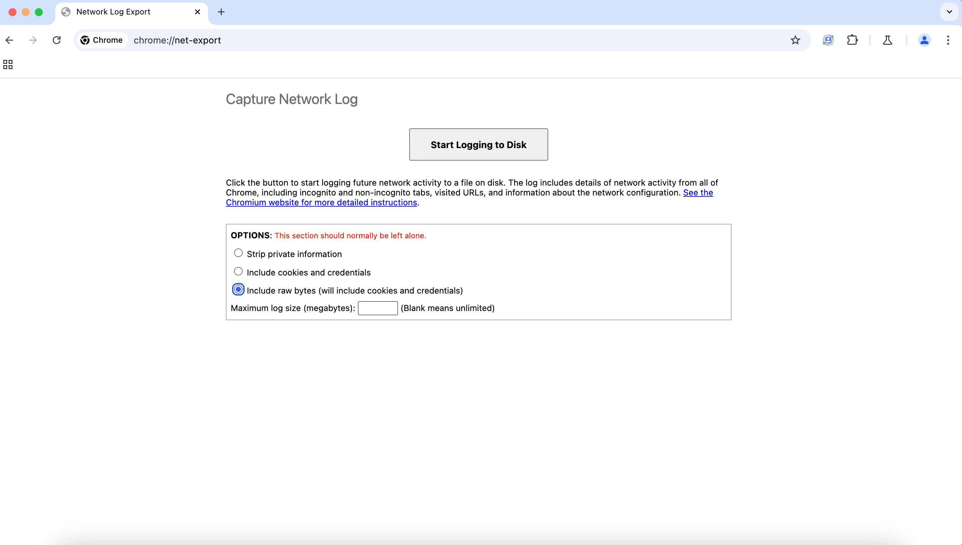Click the back navigation arrow icon

pos(9,39)
